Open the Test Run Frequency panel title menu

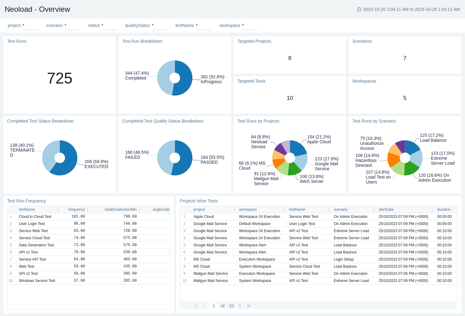click(x=26, y=201)
